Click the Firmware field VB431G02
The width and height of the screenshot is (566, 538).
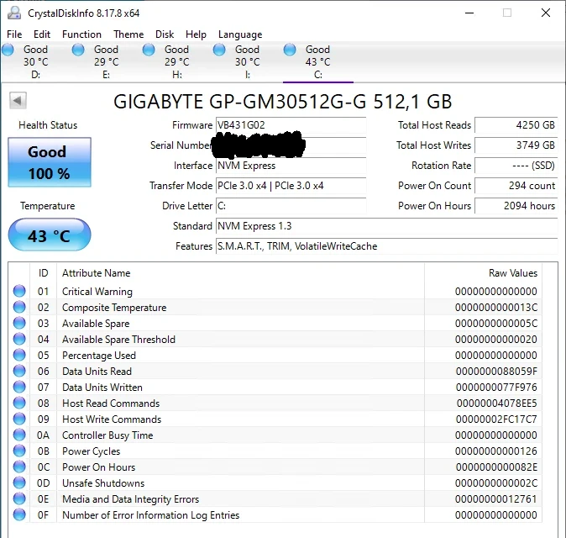[x=291, y=125]
